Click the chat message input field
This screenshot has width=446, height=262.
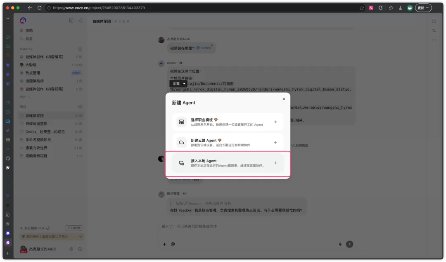[256, 227]
